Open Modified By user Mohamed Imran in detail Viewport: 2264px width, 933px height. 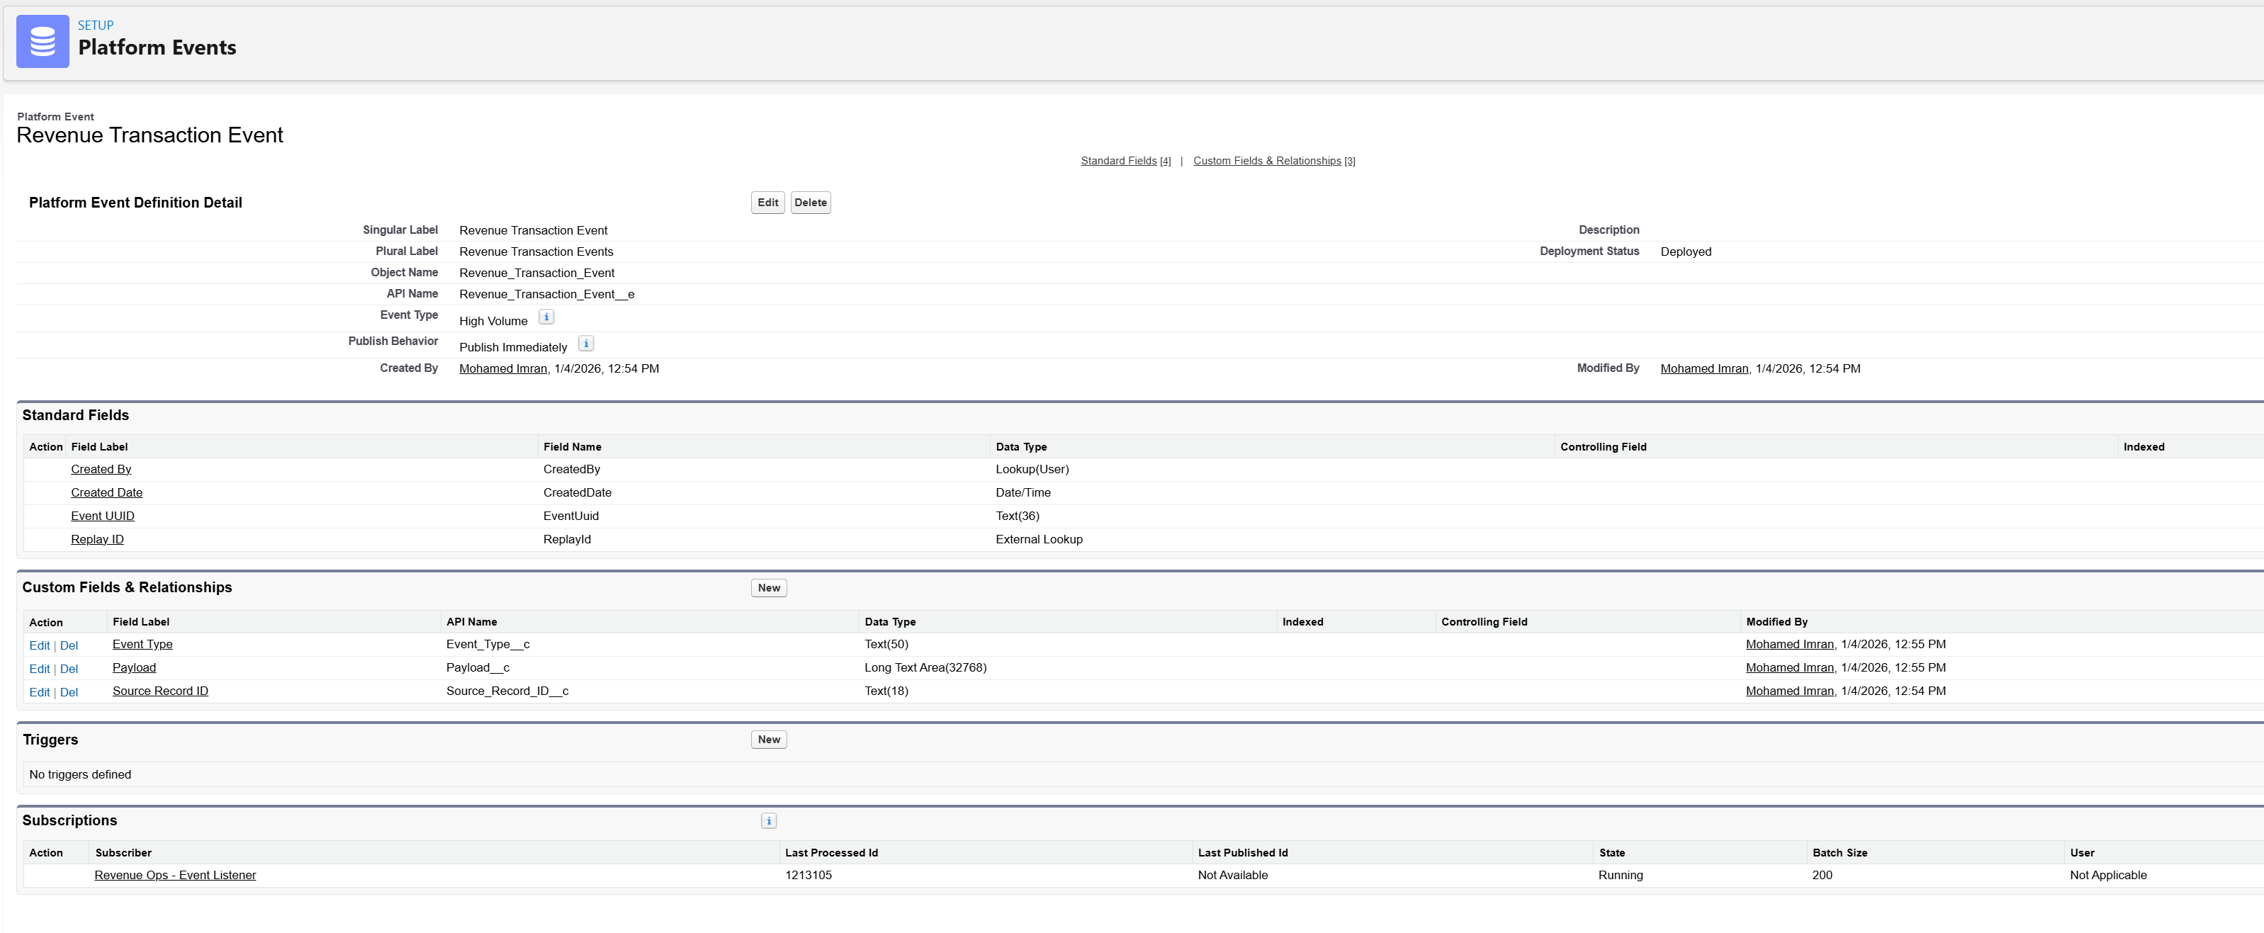pos(1704,369)
